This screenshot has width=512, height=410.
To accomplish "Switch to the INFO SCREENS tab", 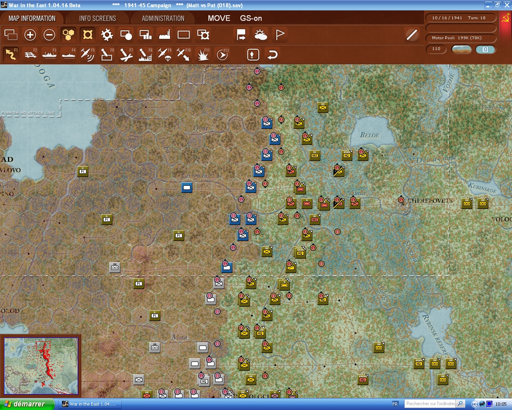I will pyautogui.click(x=98, y=18).
